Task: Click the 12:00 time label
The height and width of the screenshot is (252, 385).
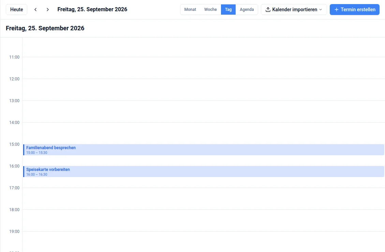Action: pyautogui.click(x=14, y=79)
